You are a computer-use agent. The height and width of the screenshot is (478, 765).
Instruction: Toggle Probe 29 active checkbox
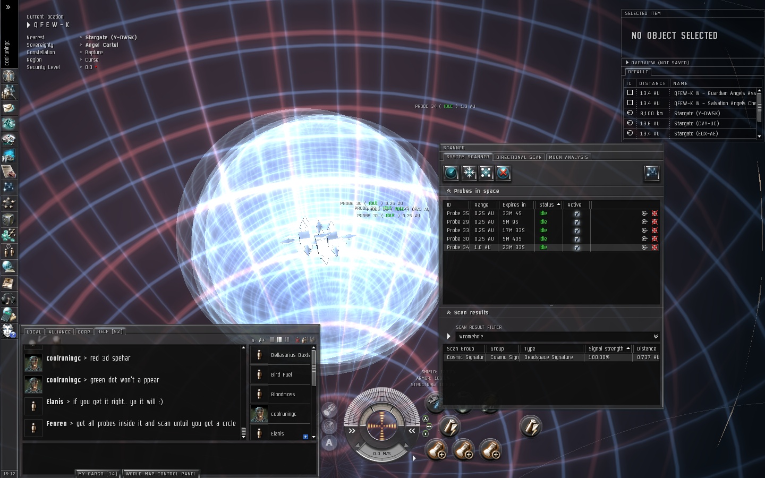pyautogui.click(x=576, y=222)
